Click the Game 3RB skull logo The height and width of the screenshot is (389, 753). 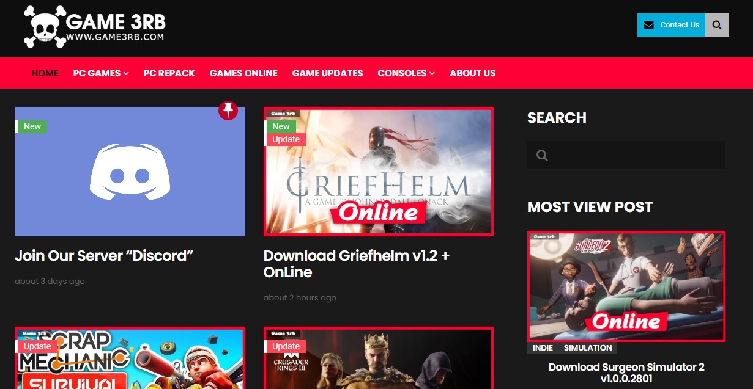(95, 27)
